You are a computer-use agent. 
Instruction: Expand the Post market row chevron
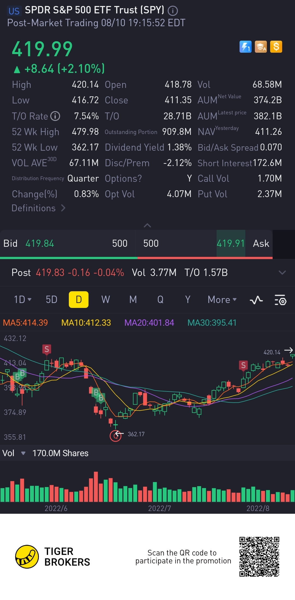pos(282,272)
